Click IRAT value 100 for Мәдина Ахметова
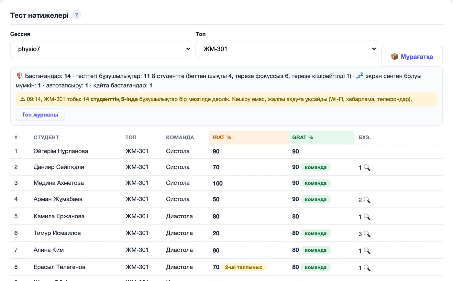 218,184
